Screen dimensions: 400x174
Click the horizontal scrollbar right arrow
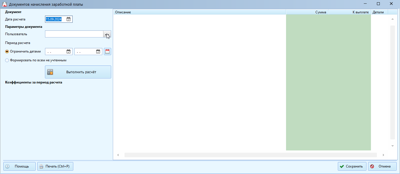point(383,155)
